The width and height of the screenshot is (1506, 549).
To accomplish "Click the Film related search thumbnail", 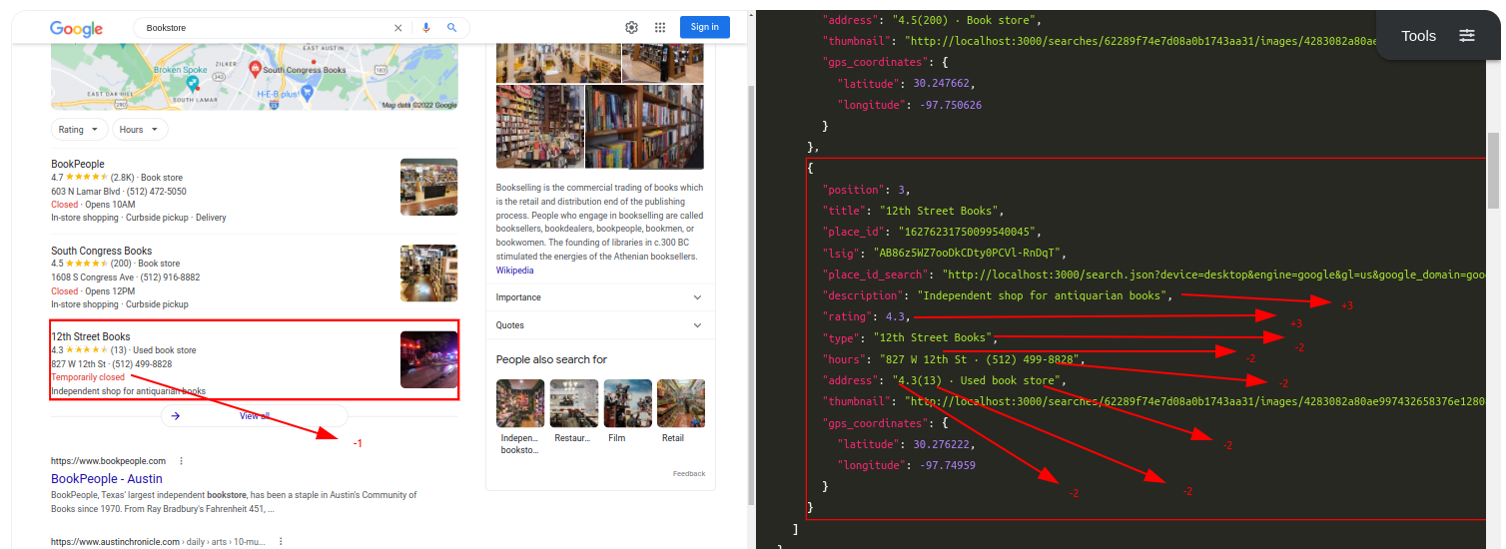I will tap(628, 403).
